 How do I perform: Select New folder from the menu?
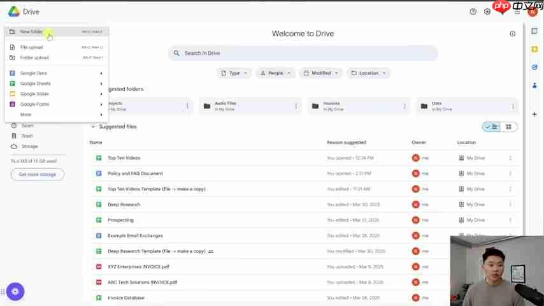point(57,32)
